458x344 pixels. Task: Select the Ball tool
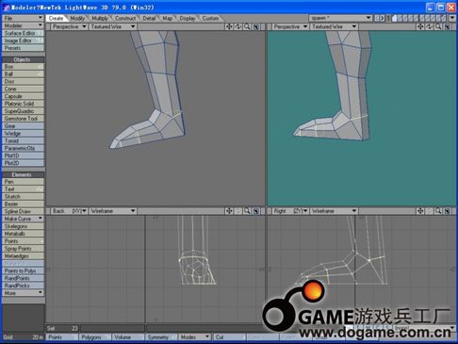pos(23,74)
